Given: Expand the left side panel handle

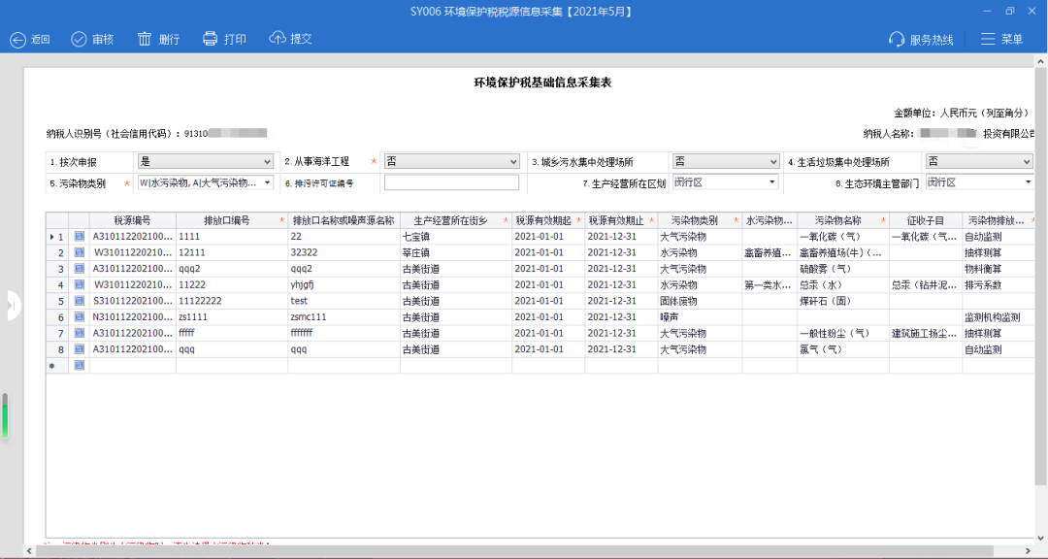Looking at the screenshot, I should pos(13,306).
